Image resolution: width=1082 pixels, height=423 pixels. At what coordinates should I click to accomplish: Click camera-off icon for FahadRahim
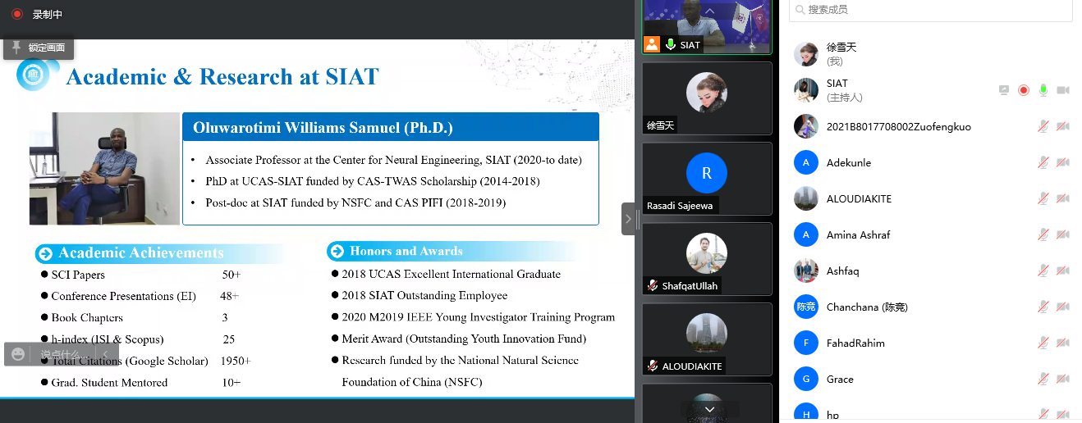[x=1062, y=343]
